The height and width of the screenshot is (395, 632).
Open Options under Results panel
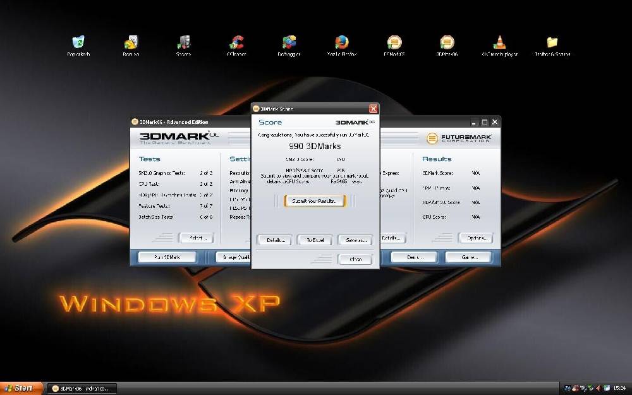(x=476, y=238)
